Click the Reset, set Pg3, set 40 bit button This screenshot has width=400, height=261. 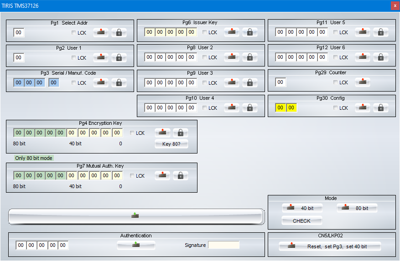pos(330,246)
